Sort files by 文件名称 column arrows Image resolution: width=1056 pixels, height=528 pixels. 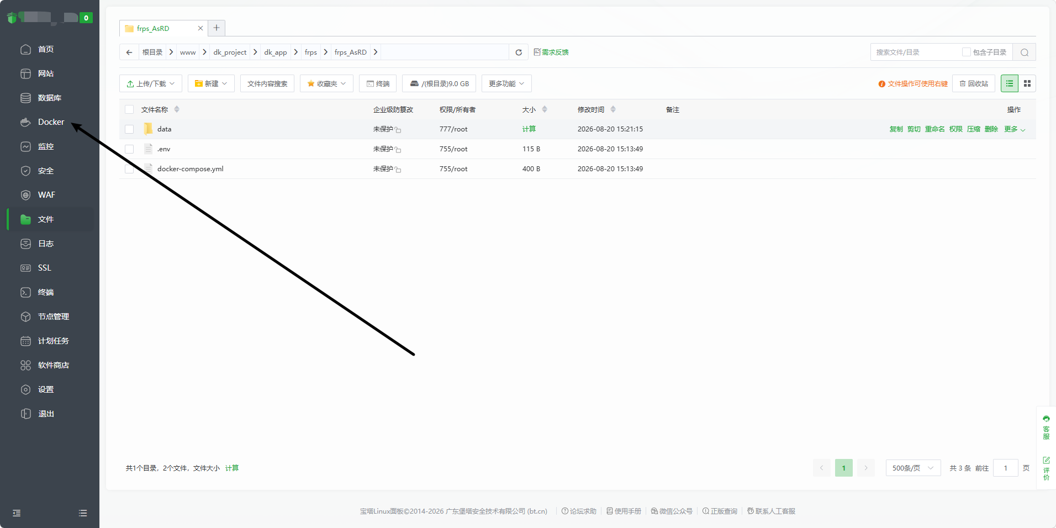tap(177, 109)
